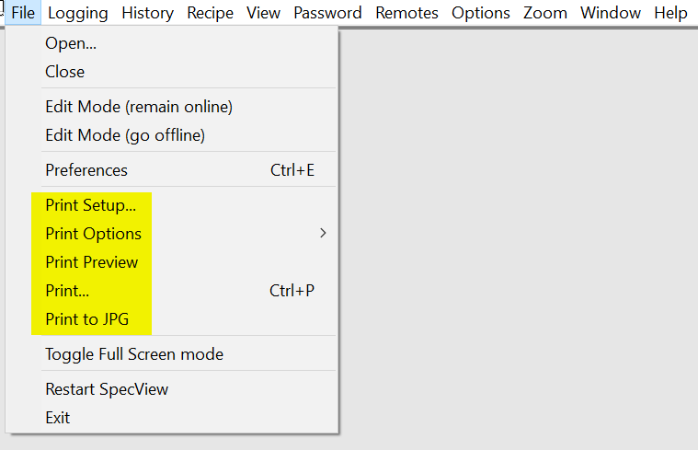
Task: Click Restart SpecView
Action: [107, 389]
